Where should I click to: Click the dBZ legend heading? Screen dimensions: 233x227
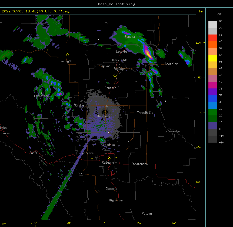[219, 15]
